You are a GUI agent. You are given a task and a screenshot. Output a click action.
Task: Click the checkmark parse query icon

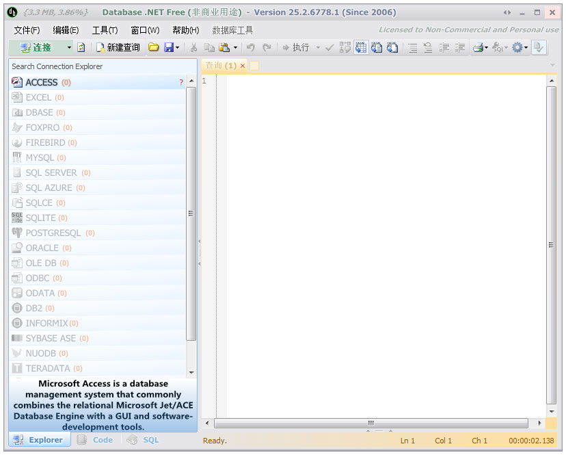pyautogui.click(x=329, y=47)
